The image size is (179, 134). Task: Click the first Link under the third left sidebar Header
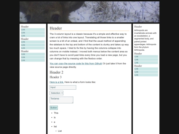[x=33, y=54]
